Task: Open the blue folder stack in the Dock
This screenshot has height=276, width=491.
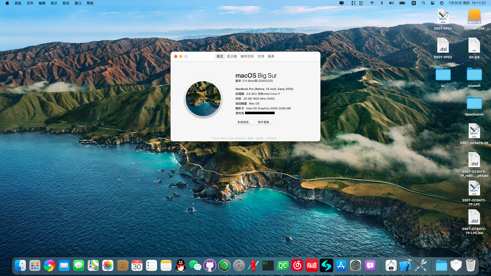Action: click(x=441, y=266)
